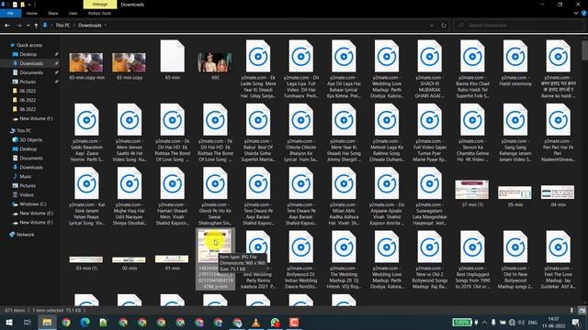Select the blank 65-min file
The image size is (588, 330).
point(172,60)
